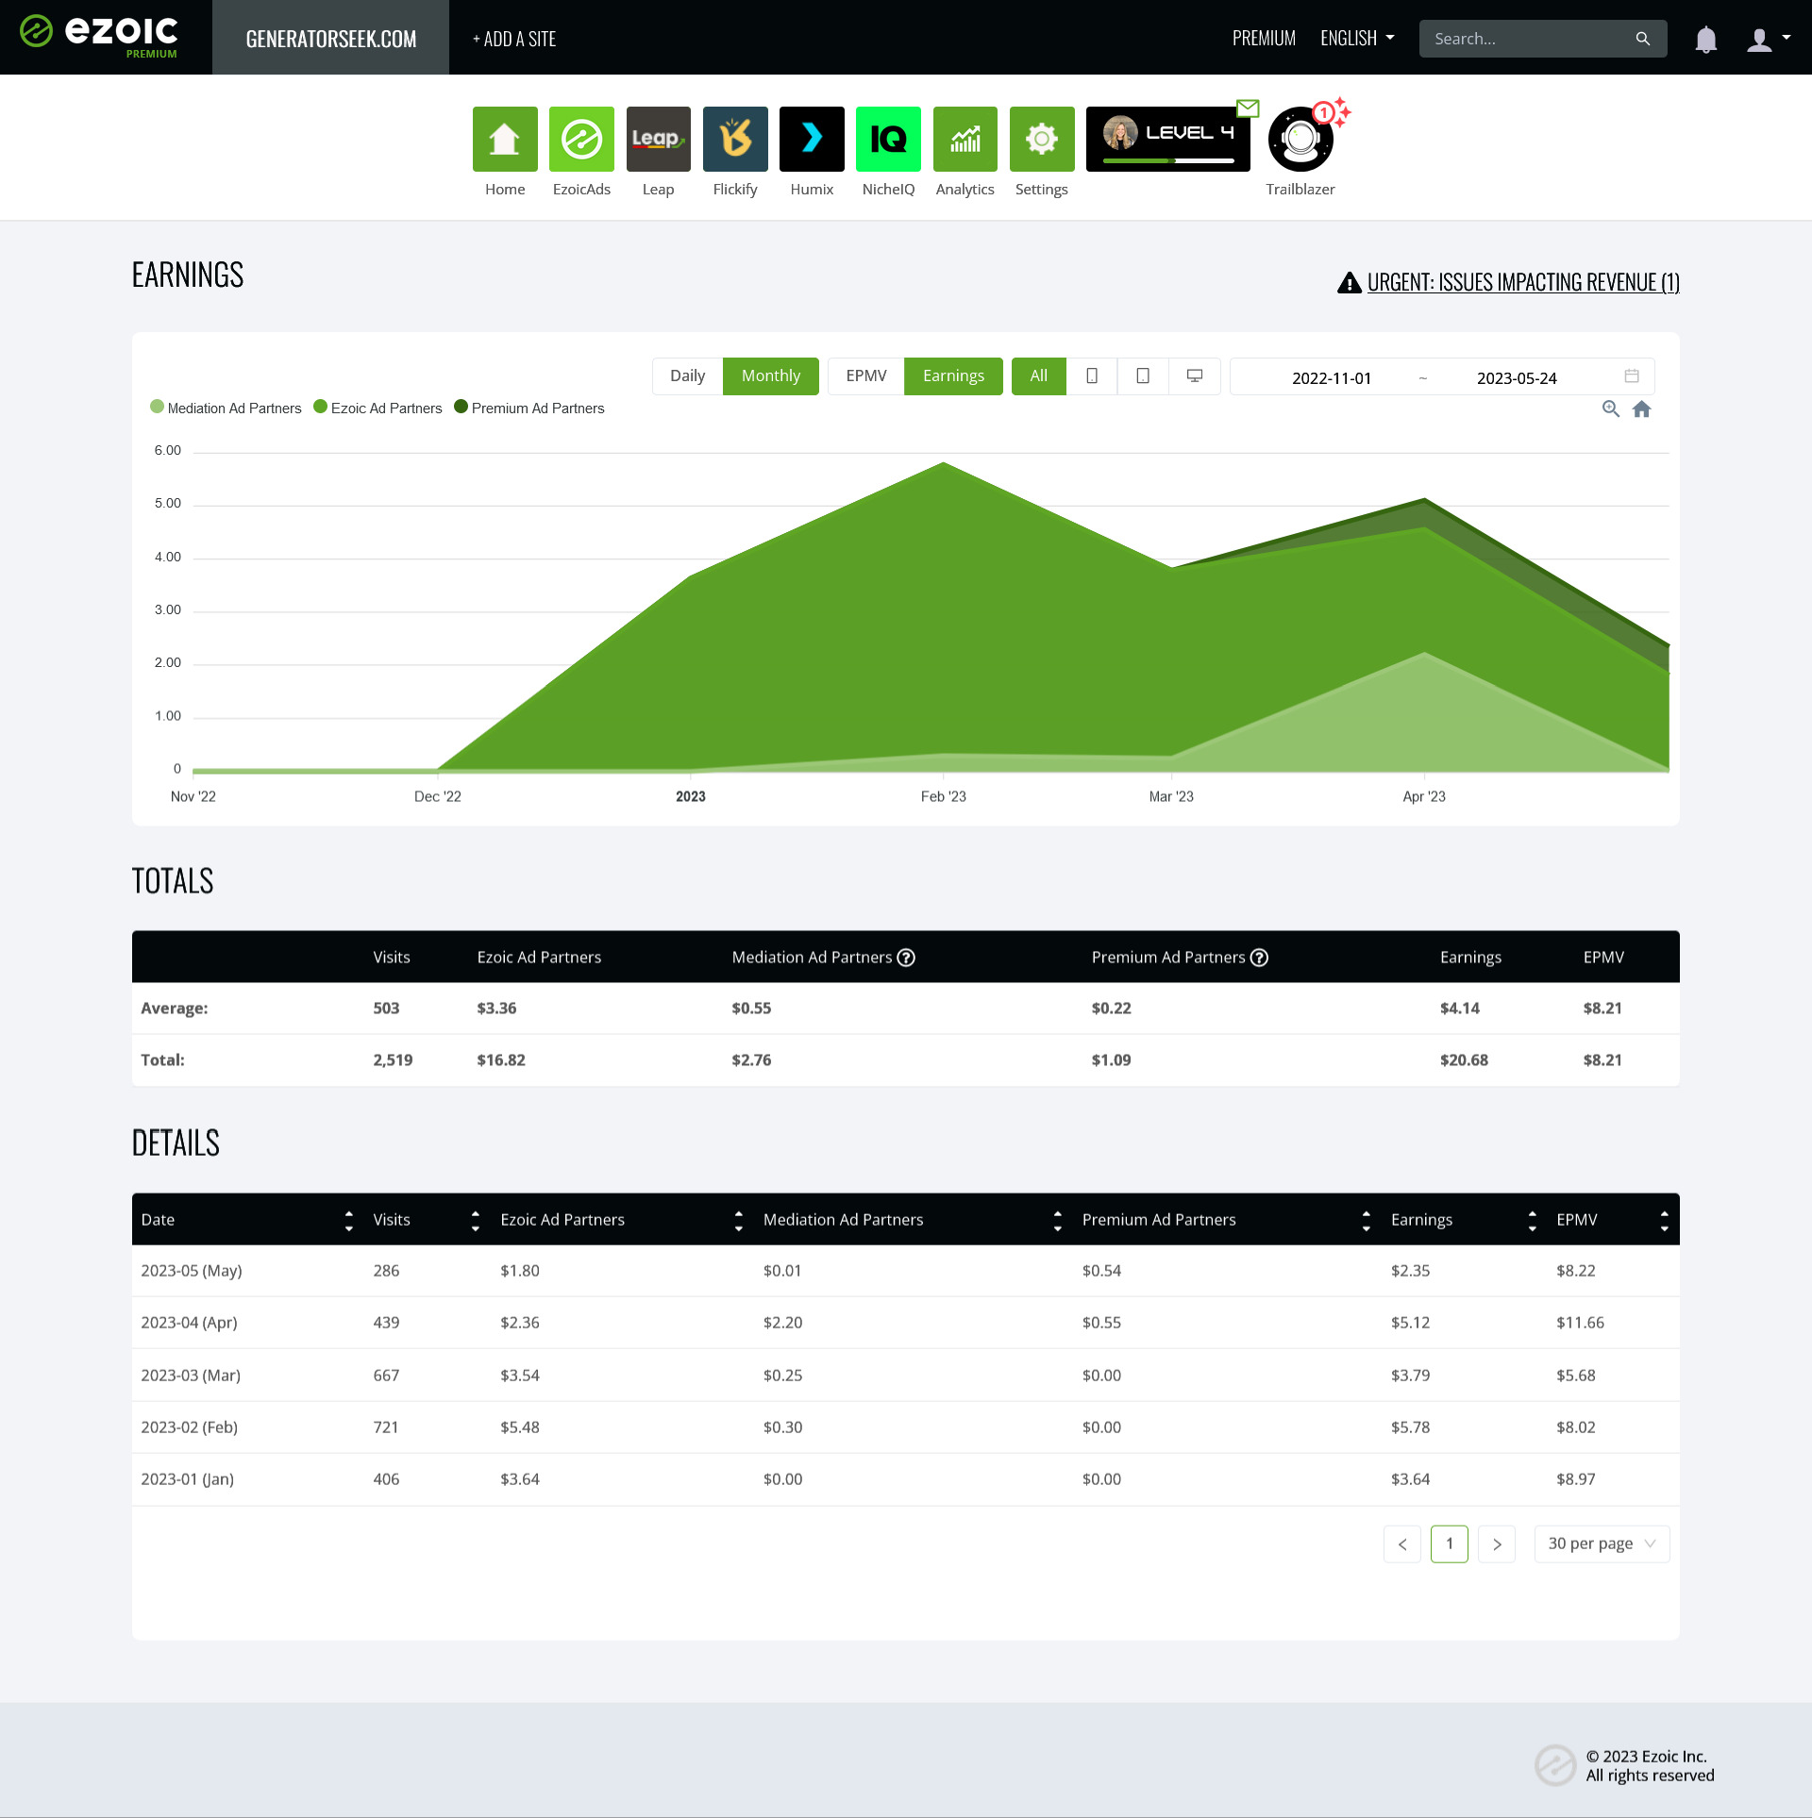Open the user account dropdown
1812x1818 pixels.
tap(1768, 39)
